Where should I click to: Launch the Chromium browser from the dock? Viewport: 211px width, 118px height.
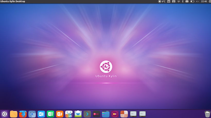tap(32, 114)
